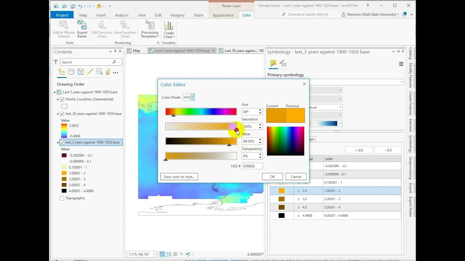The width and height of the screenshot is (465, 261).
Task: Click Cancel in the Color Editor
Action: (x=296, y=177)
